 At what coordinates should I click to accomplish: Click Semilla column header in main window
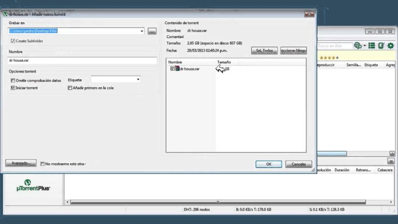point(353,65)
